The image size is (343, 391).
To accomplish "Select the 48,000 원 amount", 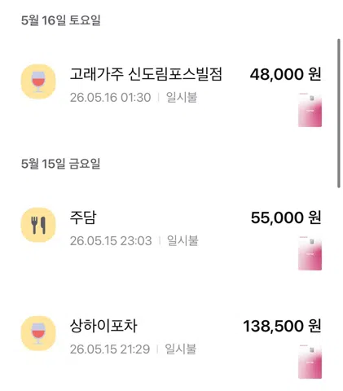I will (x=286, y=74).
